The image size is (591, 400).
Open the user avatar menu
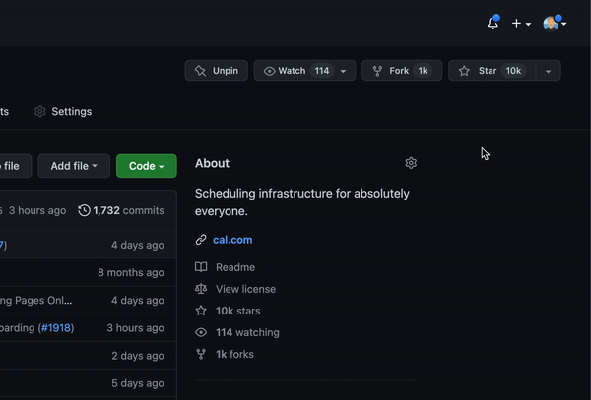[554, 24]
